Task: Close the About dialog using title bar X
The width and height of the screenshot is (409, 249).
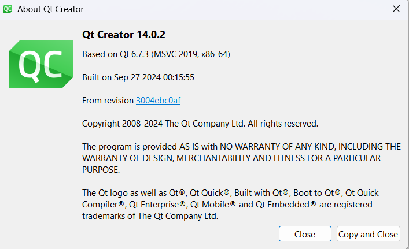Action: [x=396, y=9]
